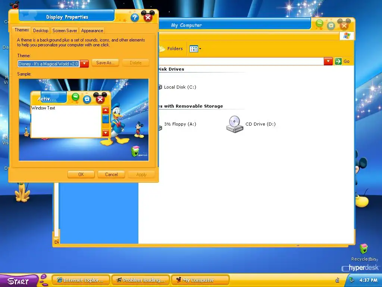Switch to Problem loading taskbar button
The height and width of the screenshot is (287, 382).
pos(141,280)
